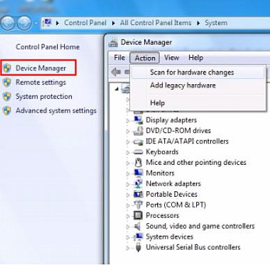Click the IDE ATA/ATAPI controllers icon

pos(138,141)
